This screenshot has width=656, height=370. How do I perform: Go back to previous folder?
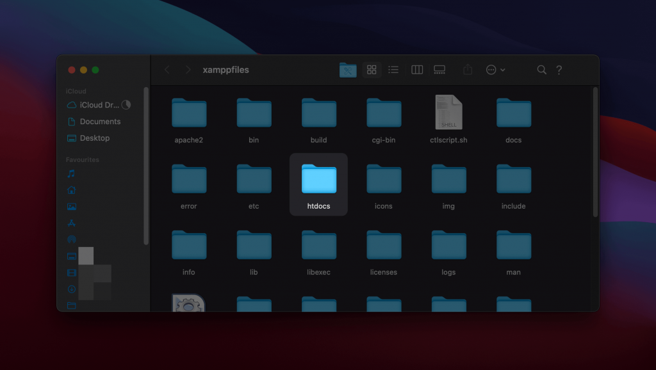pyautogui.click(x=167, y=70)
